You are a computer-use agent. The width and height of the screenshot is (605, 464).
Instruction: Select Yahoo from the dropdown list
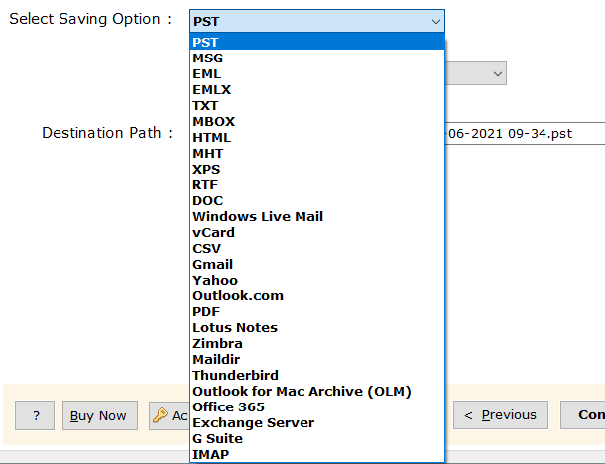pyautogui.click(x=317, y=280)
